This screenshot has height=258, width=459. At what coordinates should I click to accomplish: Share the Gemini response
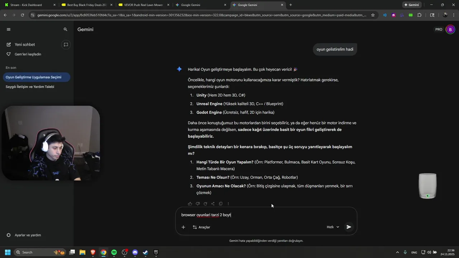213,204
